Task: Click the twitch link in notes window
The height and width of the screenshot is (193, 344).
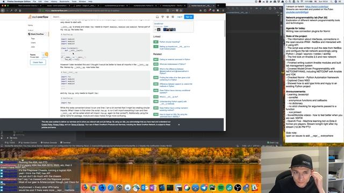Action: (x=317, y=6)
